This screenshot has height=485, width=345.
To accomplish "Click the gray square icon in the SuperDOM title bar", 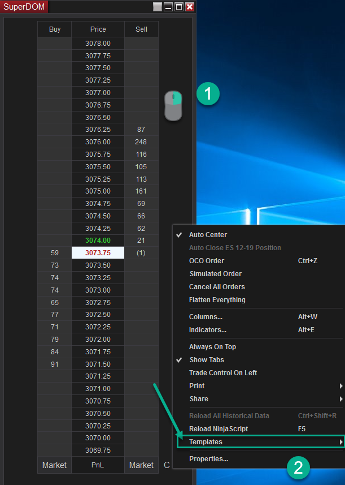I will coord(158,7).
